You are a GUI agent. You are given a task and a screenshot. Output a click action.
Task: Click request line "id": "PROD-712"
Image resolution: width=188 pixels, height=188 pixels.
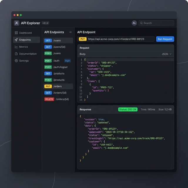(103, 88)
